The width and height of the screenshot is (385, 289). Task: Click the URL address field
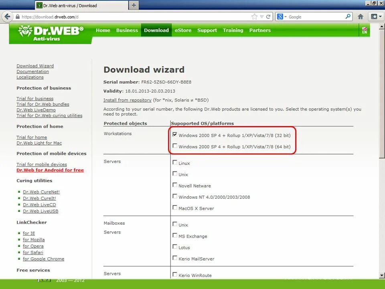[135, 17]
